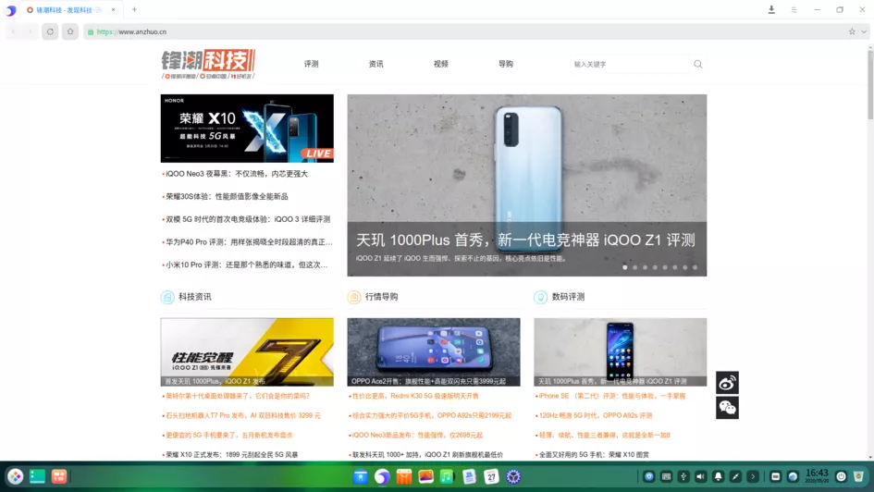Screen dimensions: 874x492
Task: Open the multitasking view dock icon
Action: pos(37,476)
